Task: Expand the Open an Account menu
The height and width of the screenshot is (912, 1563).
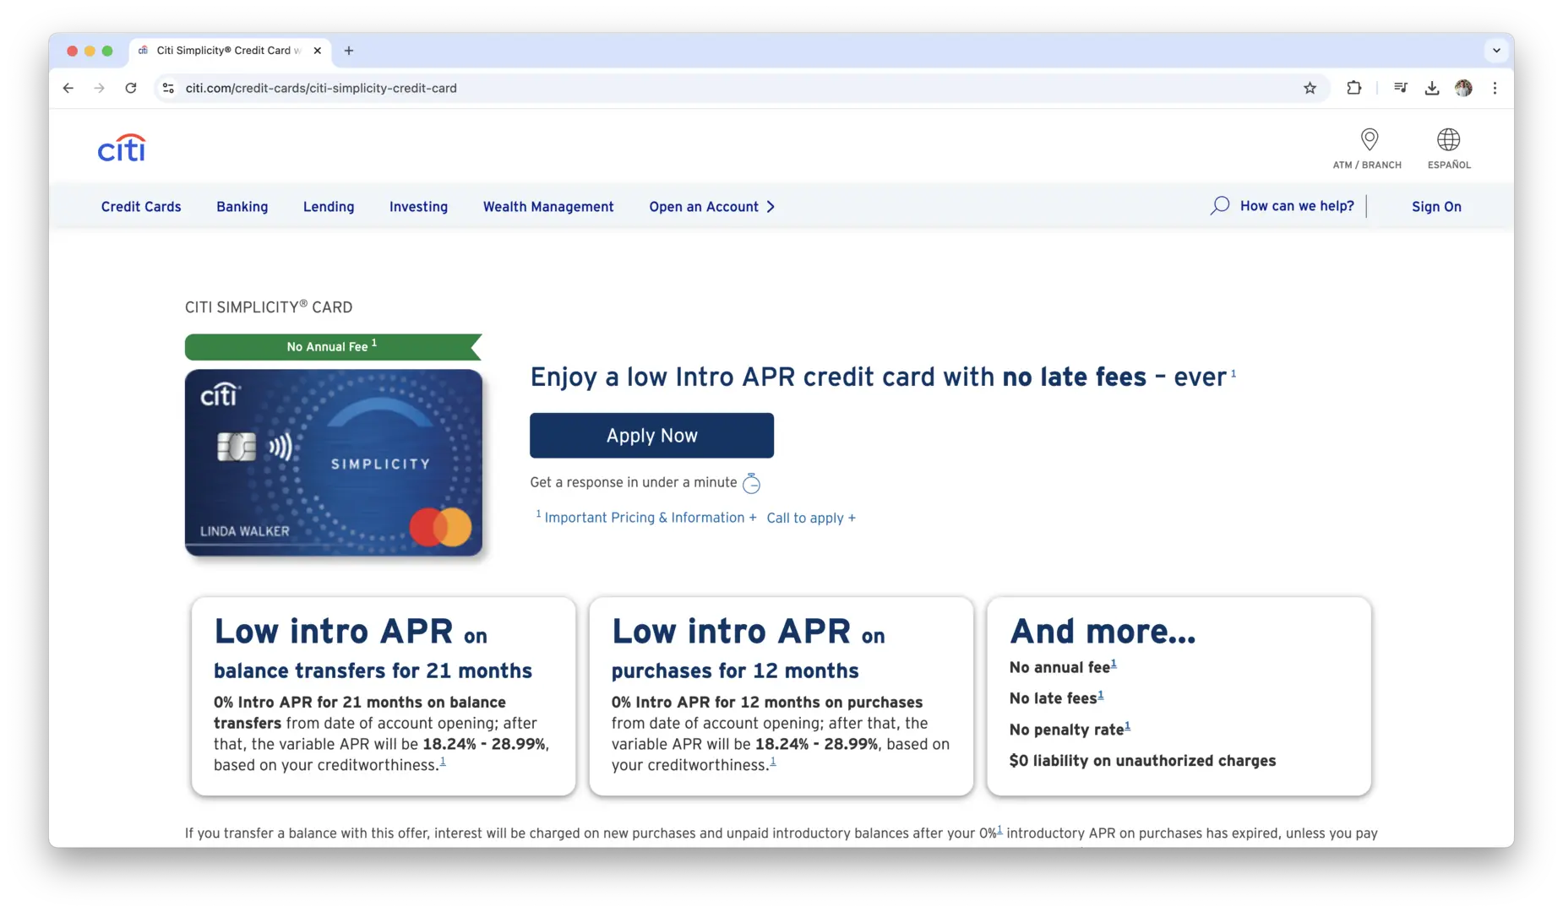Action: tap(712, 207)
